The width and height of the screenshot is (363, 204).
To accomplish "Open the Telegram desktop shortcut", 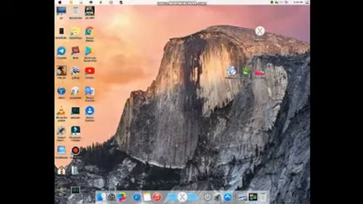I will (61, 51).
